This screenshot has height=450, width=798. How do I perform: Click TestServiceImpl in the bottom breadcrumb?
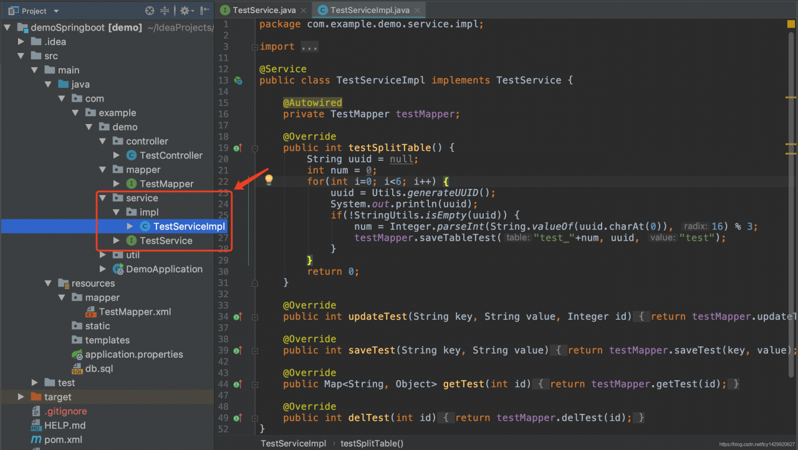coord(293,444)
